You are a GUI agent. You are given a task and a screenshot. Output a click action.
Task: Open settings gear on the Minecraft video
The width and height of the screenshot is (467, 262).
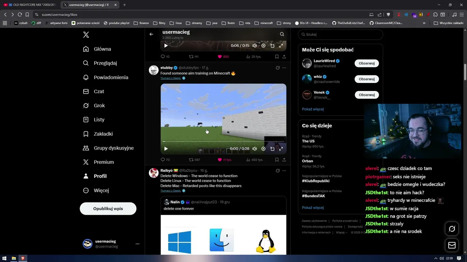tap(263, 149)
